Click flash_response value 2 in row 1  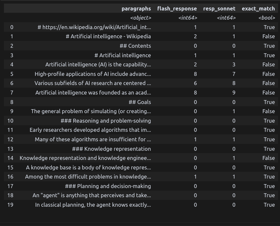click(x=195, y=36)
